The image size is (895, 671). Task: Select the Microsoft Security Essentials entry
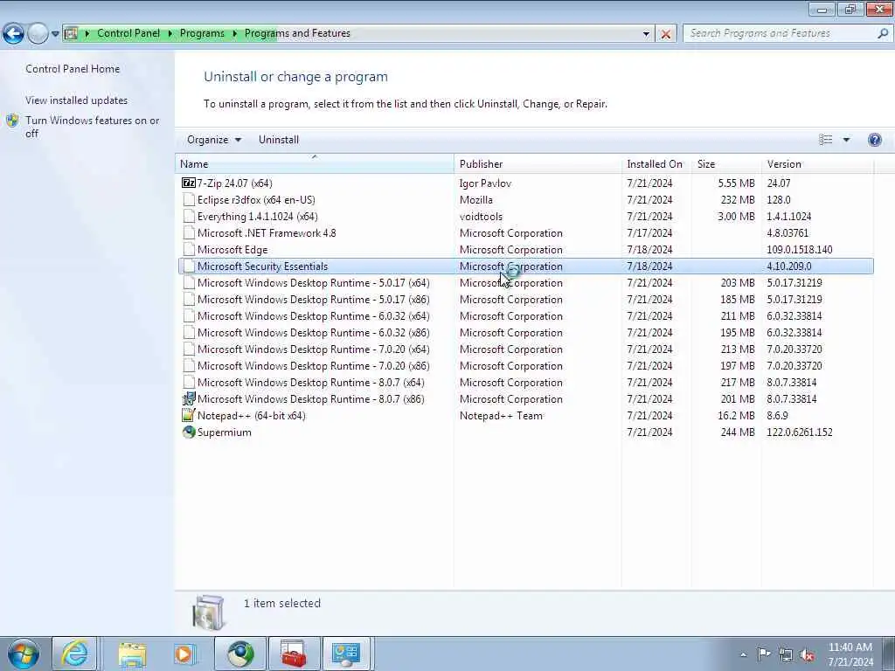click(x=525, y=266)
